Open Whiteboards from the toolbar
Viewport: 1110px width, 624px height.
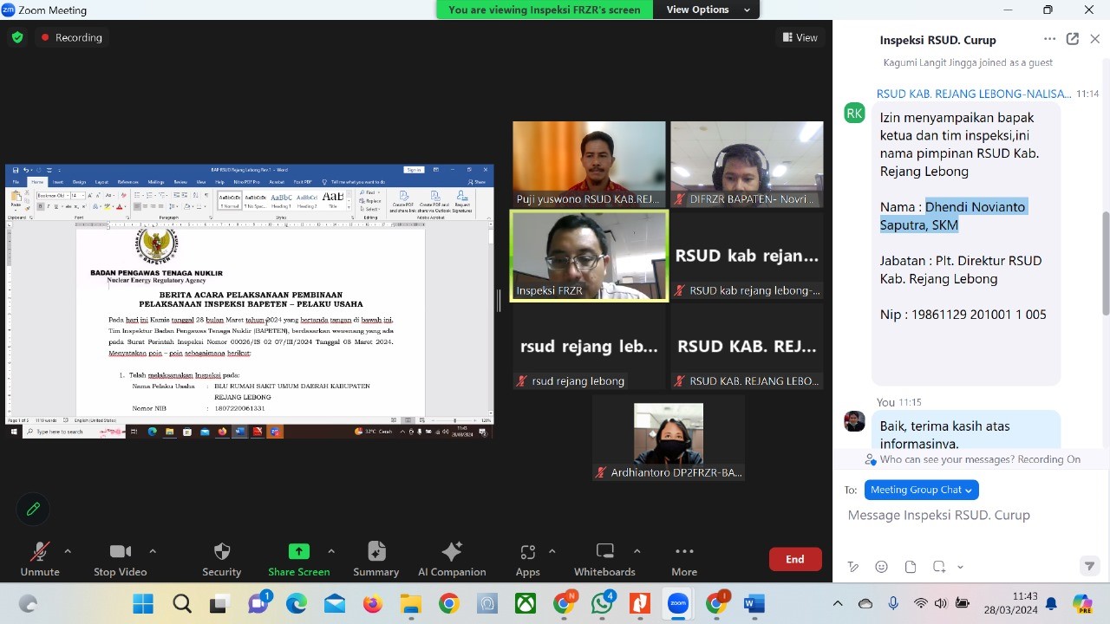(604, 559)
